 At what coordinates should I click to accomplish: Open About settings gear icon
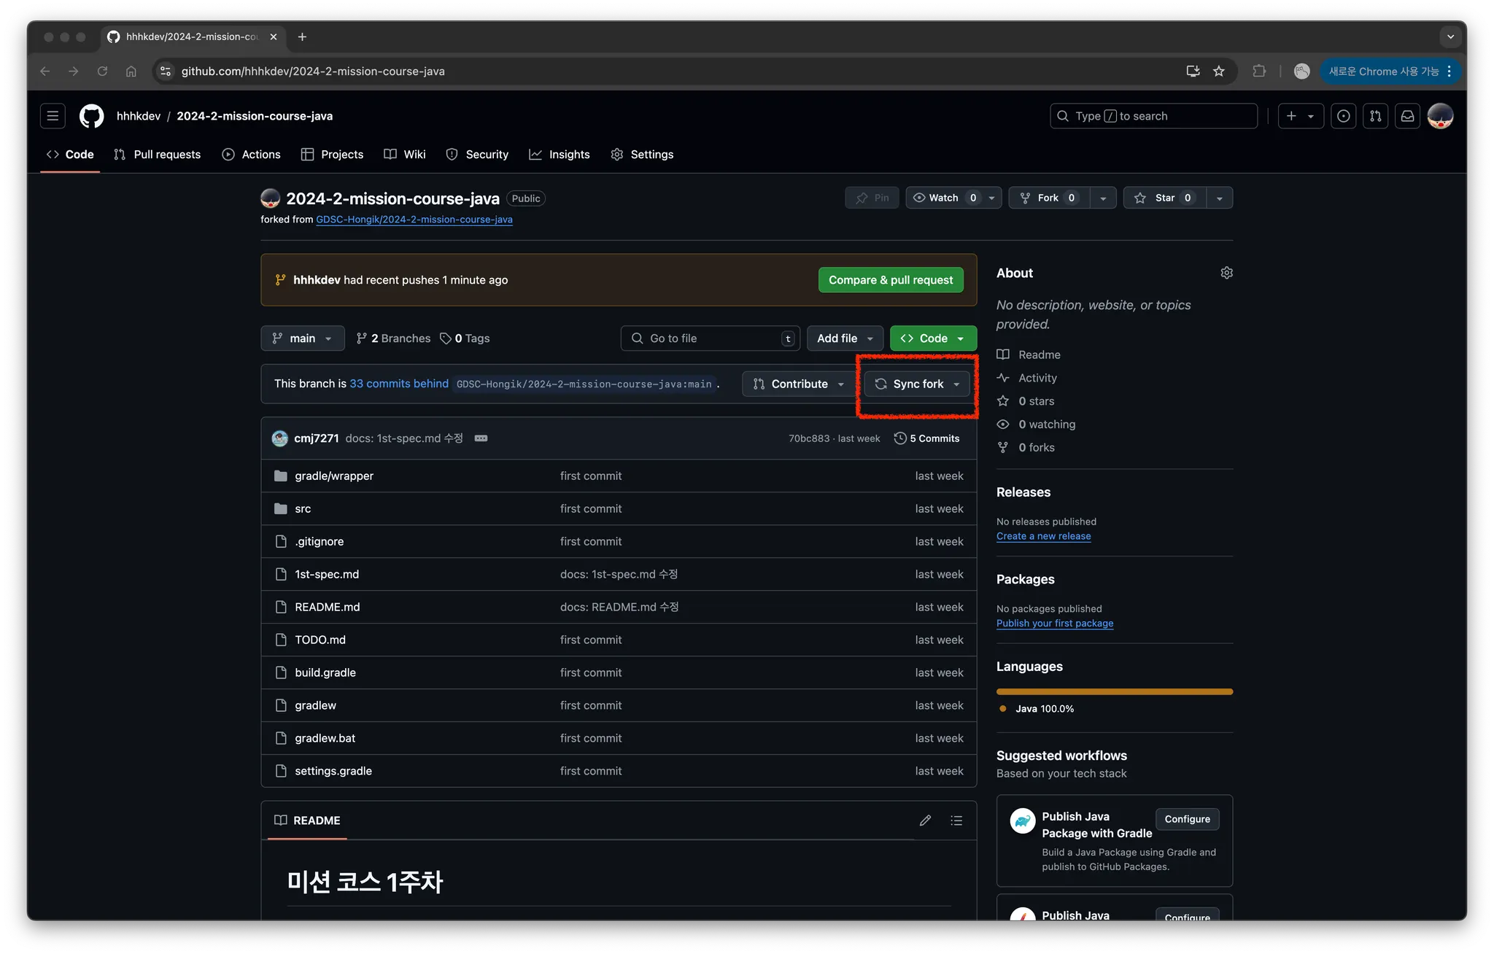[1226, 273]
